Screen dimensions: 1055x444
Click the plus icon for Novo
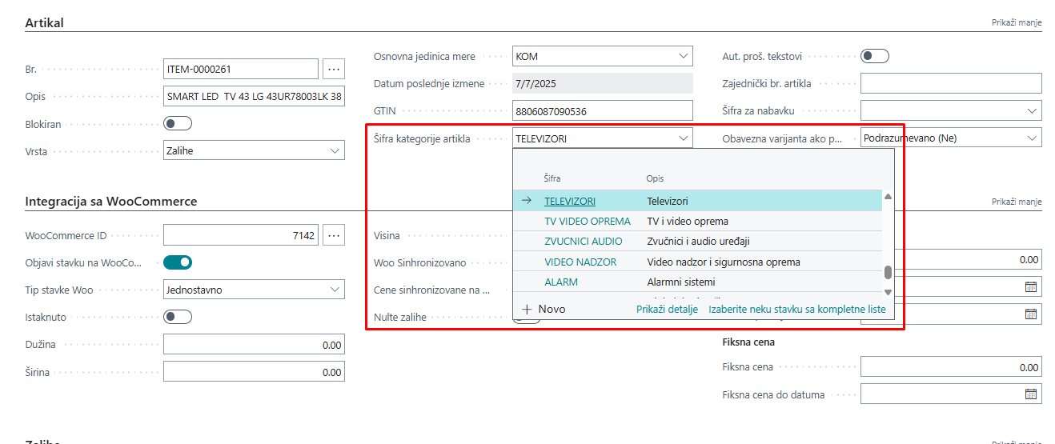pos(527,309)
